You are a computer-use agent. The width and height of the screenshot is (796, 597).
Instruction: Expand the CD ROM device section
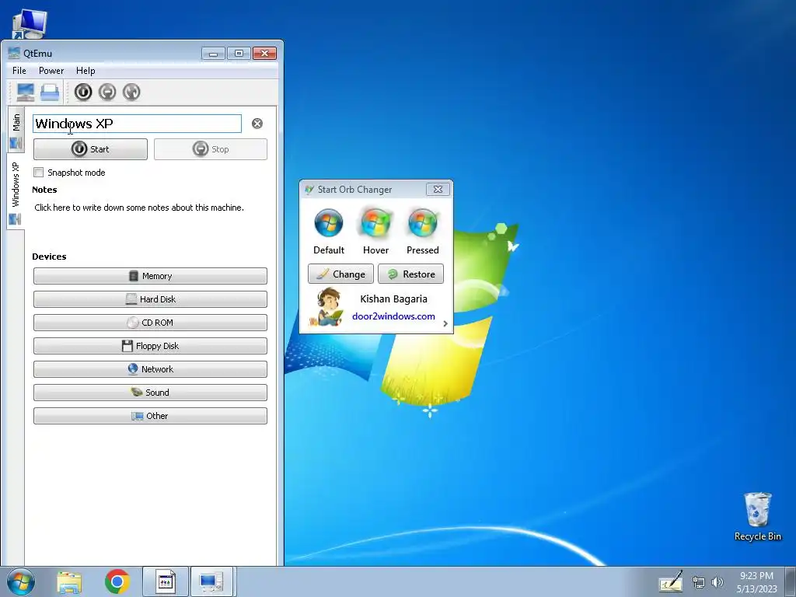[x=150, y=323]
